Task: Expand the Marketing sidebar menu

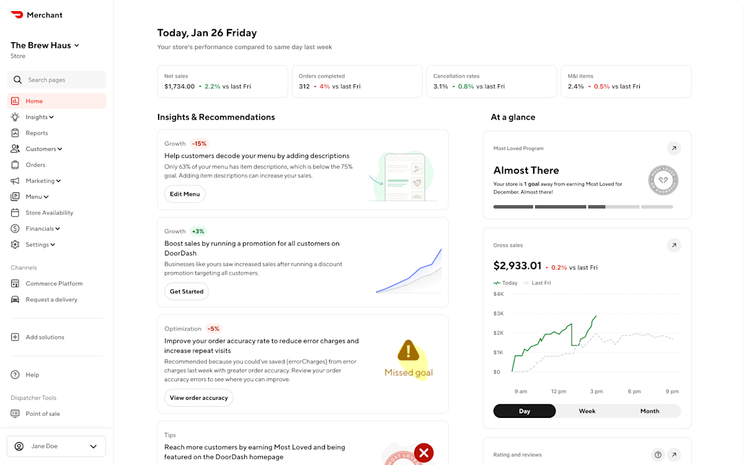Action: [x=40, y=180]
